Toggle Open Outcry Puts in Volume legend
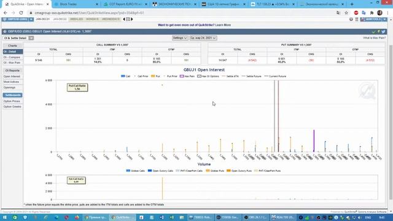 coord(239,171)
